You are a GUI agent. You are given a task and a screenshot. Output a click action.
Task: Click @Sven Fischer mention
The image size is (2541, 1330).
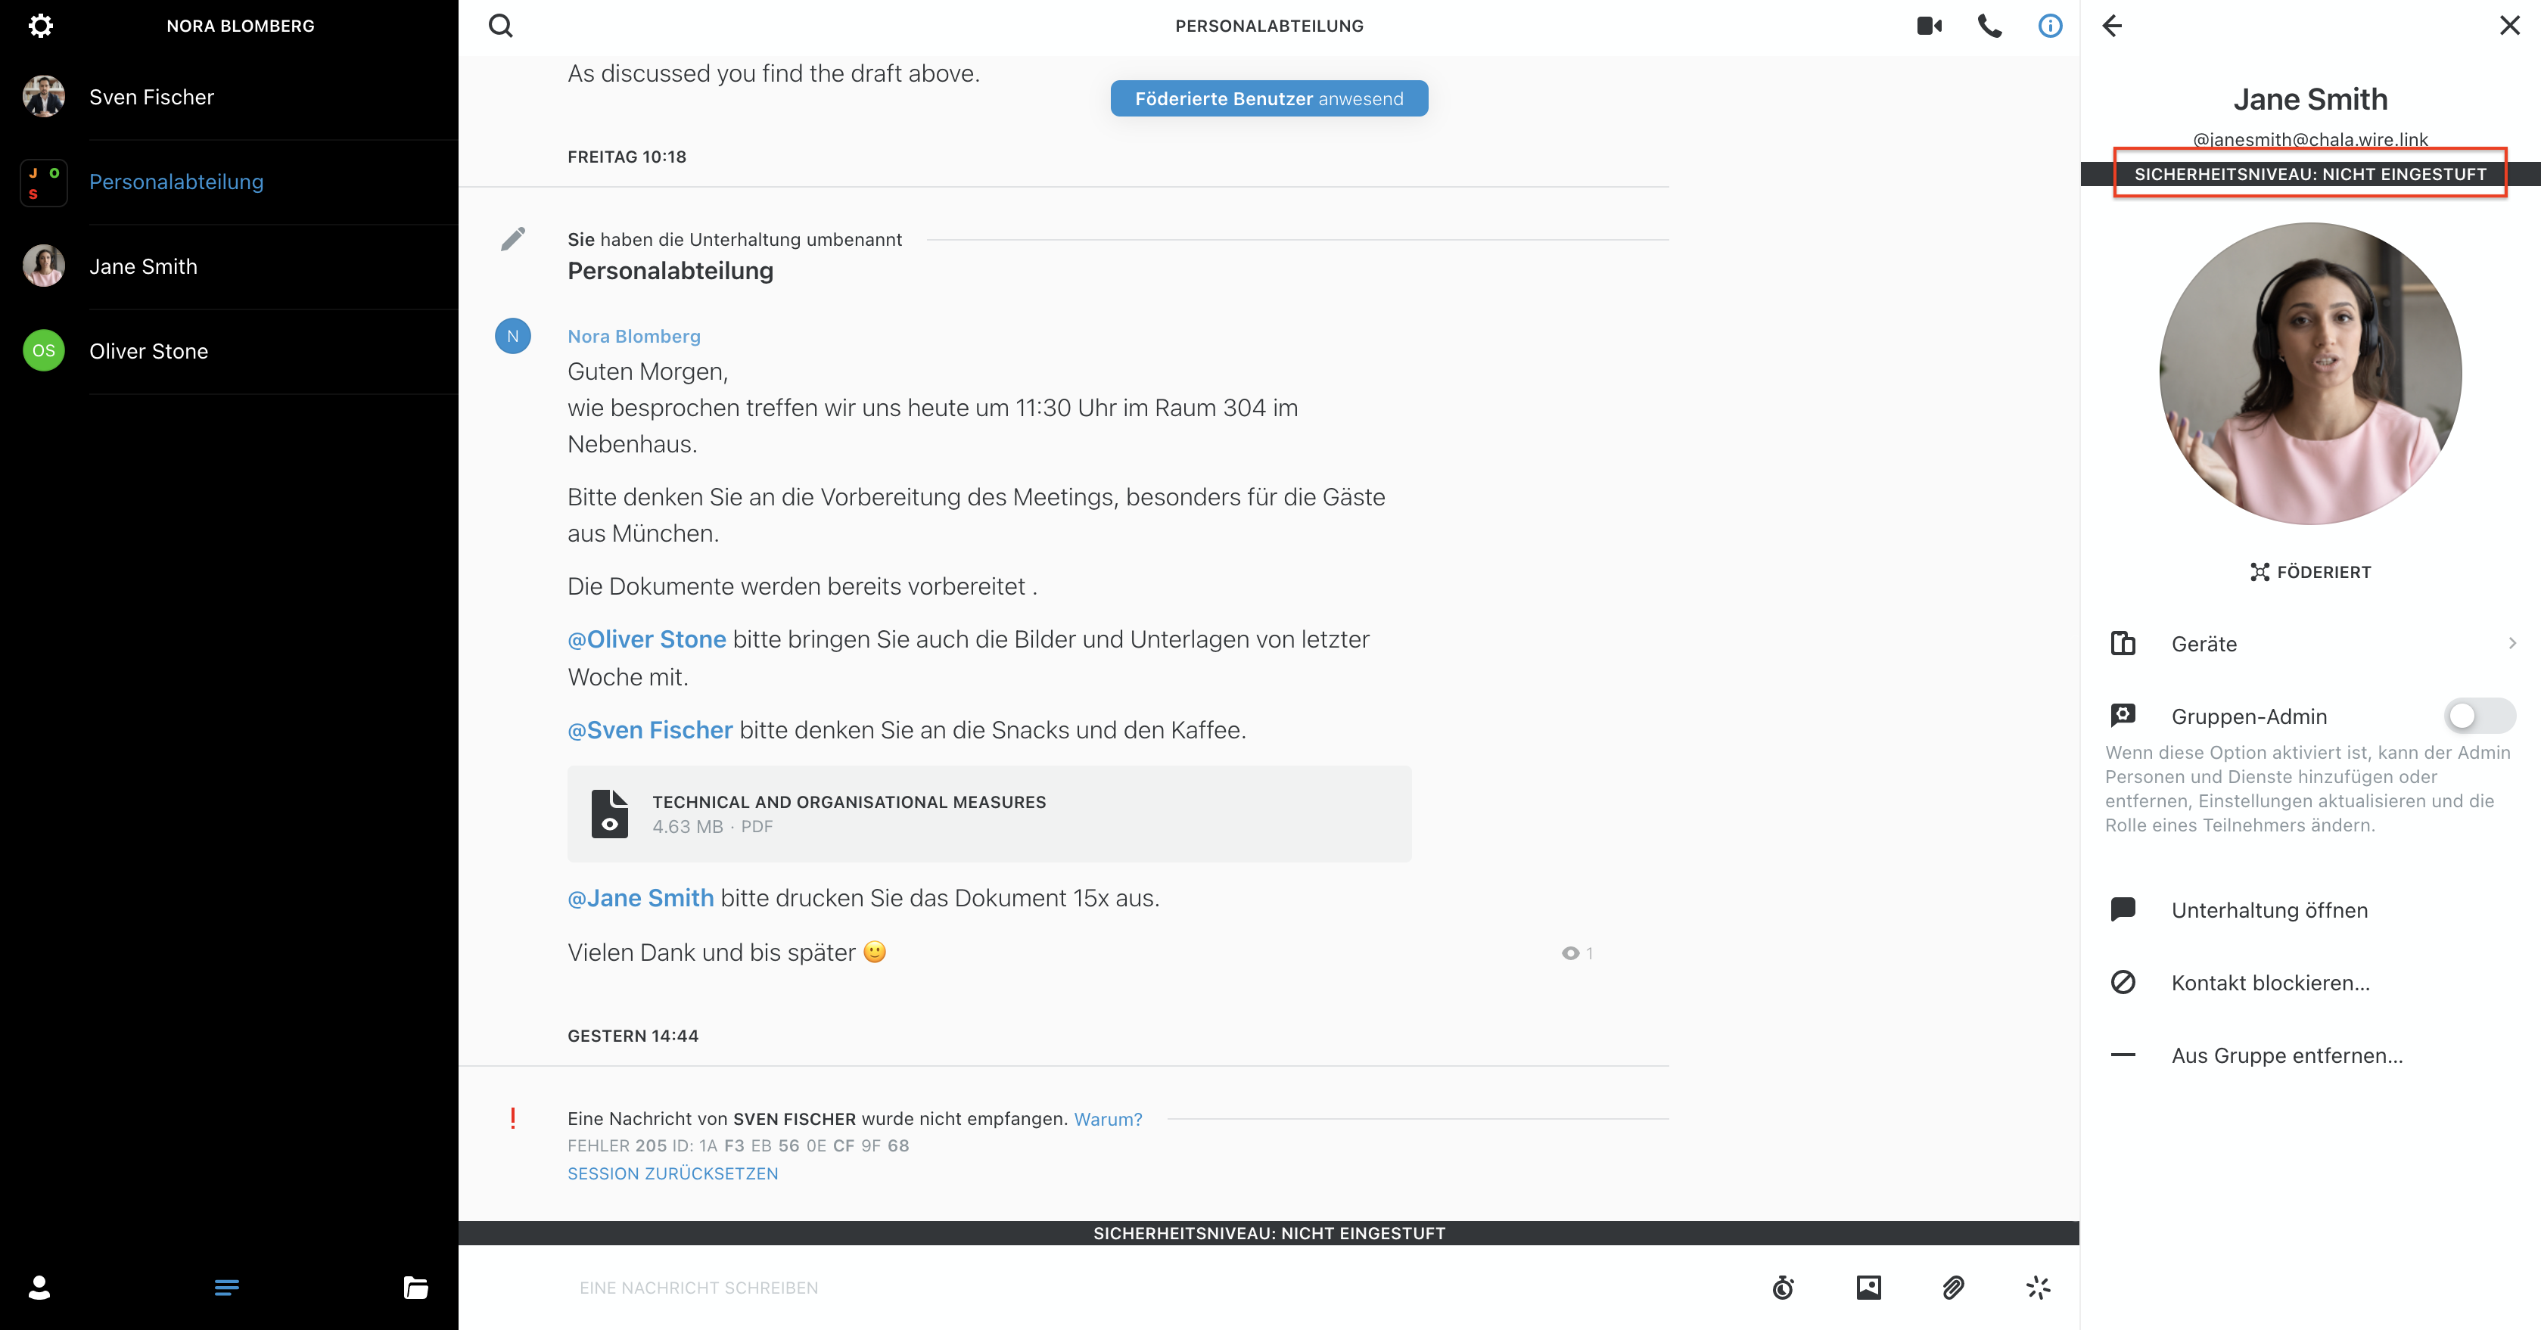point(650,729)
